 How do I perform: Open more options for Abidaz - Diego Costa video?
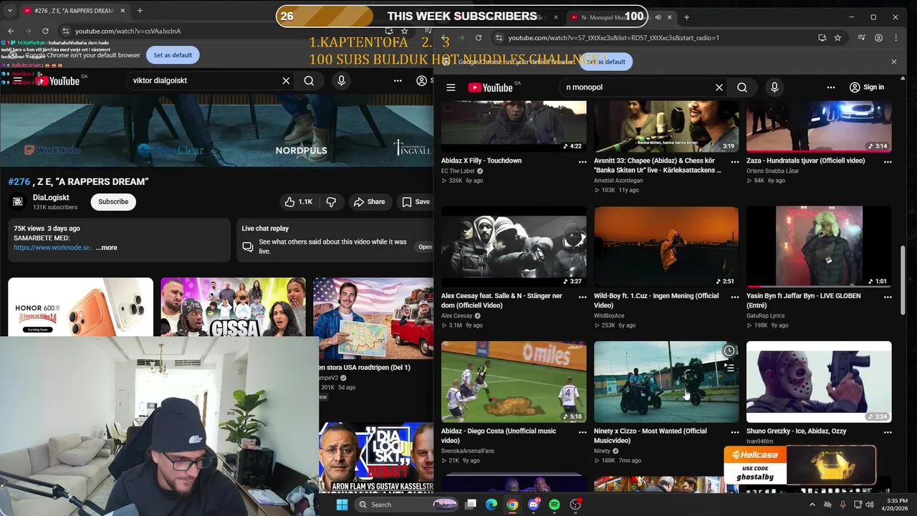(582, 432)
